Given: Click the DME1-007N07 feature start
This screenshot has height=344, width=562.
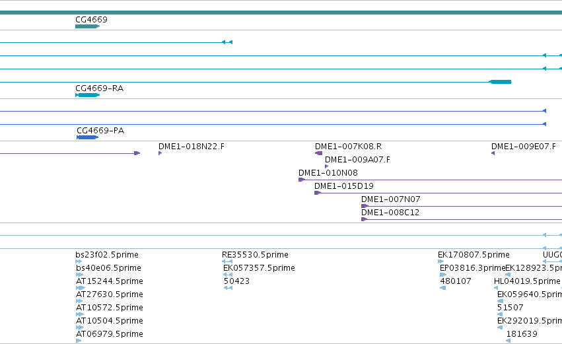Looking at the screenshot, I should tap(365, 206).
